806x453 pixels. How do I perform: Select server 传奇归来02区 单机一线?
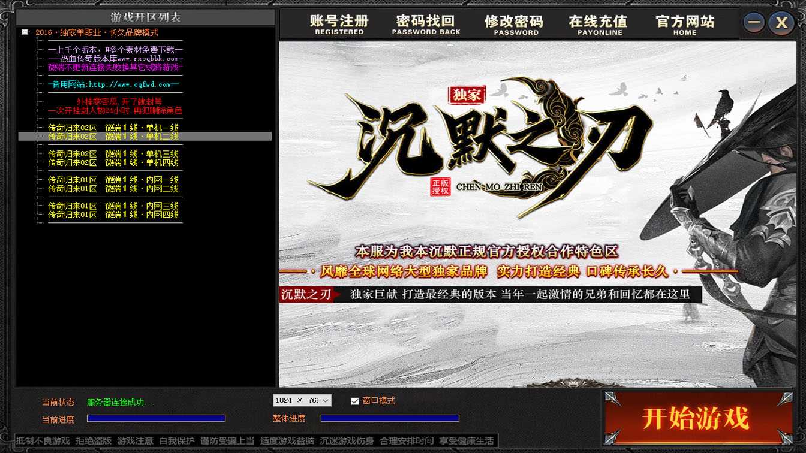coord(113,128)
